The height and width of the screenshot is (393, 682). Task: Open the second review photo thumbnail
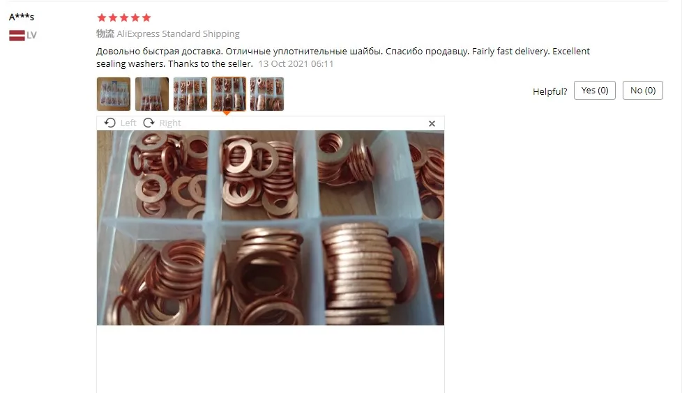152,94
